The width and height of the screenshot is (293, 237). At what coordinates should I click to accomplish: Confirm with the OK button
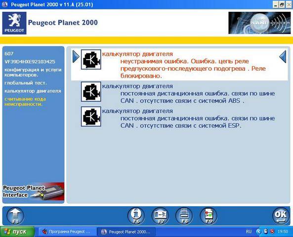coord(281,216)
